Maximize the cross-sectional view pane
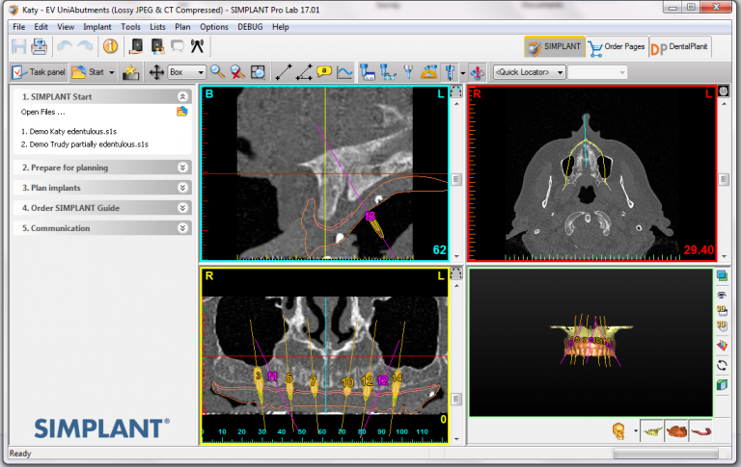 (x=456, y=91)
